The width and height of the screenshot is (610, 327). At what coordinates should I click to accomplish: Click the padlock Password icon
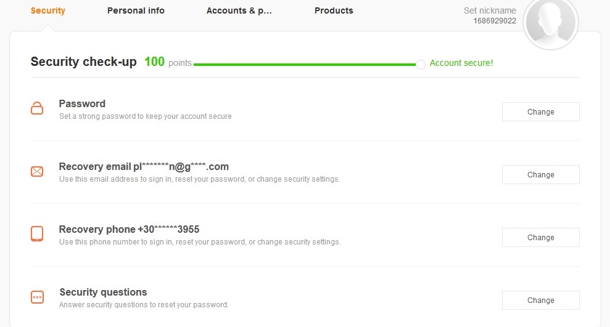[37, 109]
